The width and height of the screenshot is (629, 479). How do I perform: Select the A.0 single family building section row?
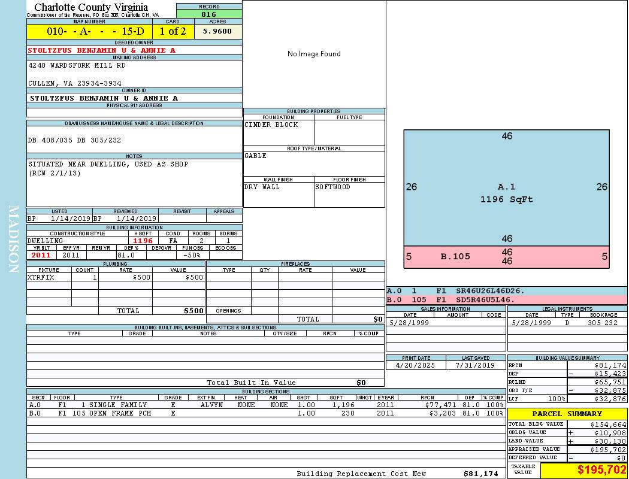pyautogui.click(x=264, y=405)
